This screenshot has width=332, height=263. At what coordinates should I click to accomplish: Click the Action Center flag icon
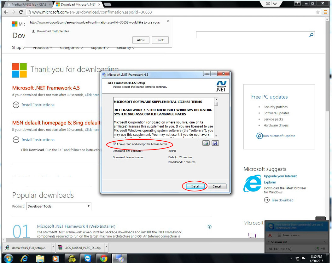coord(303,258)
